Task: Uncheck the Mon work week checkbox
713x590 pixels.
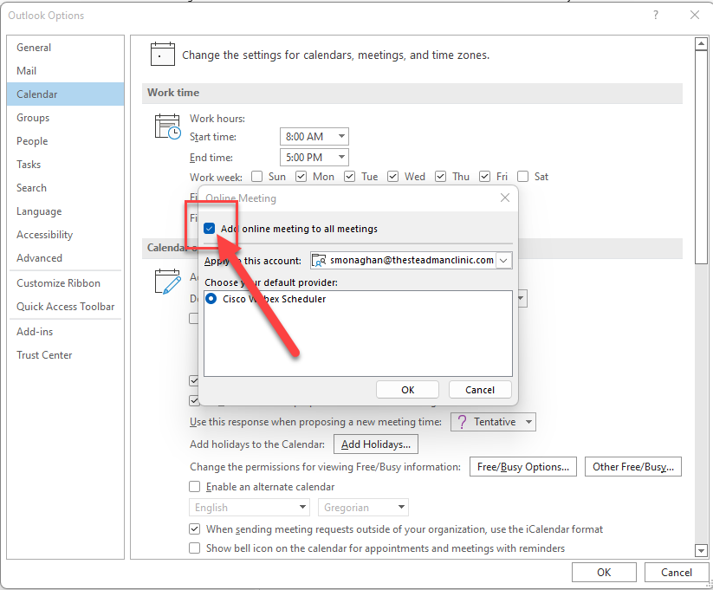Action: (x=301, y=176)
